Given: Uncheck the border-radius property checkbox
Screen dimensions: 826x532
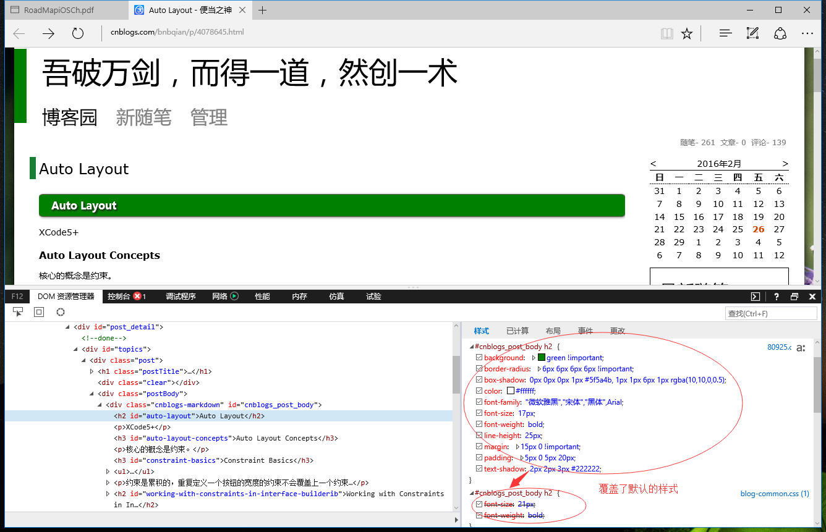Looking at the screenshot, I should pyautogui.click(x=479, y=369).
